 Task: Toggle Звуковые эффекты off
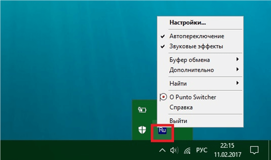pyautogui.click(x=196, y=46)
